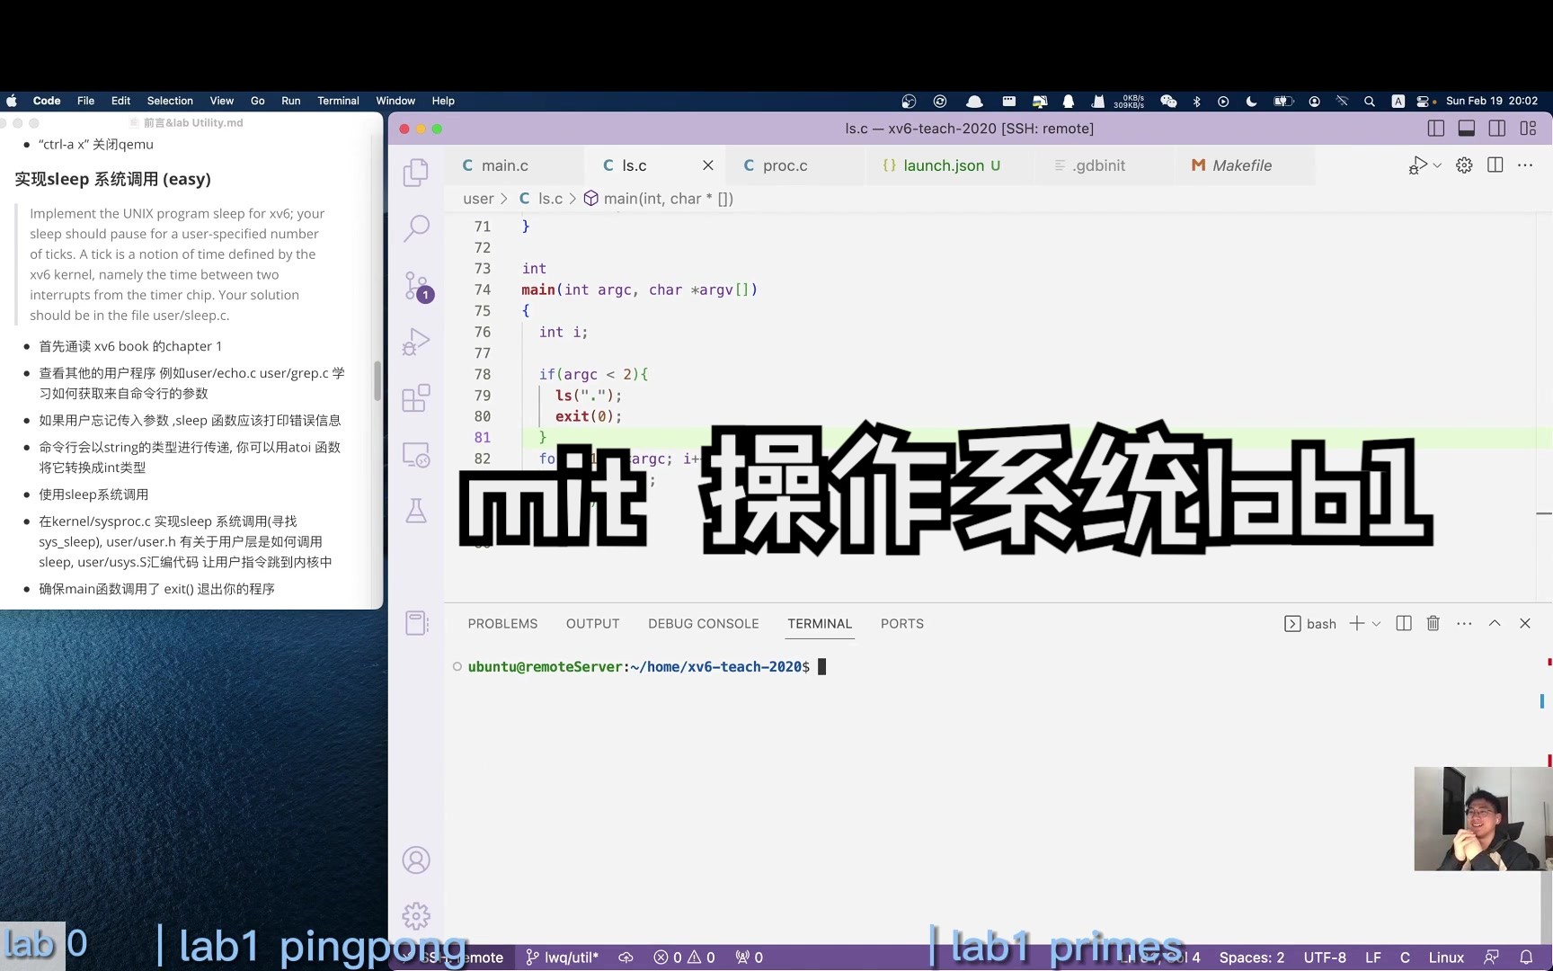Click 'user' in breadcrumb path
The image size is (1553, 971).
(478, 199)
